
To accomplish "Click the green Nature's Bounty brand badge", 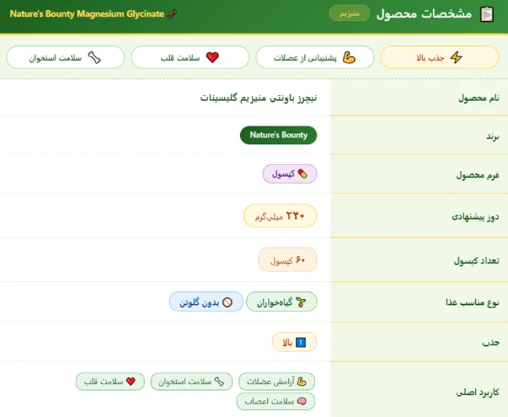I will point(278,135).
